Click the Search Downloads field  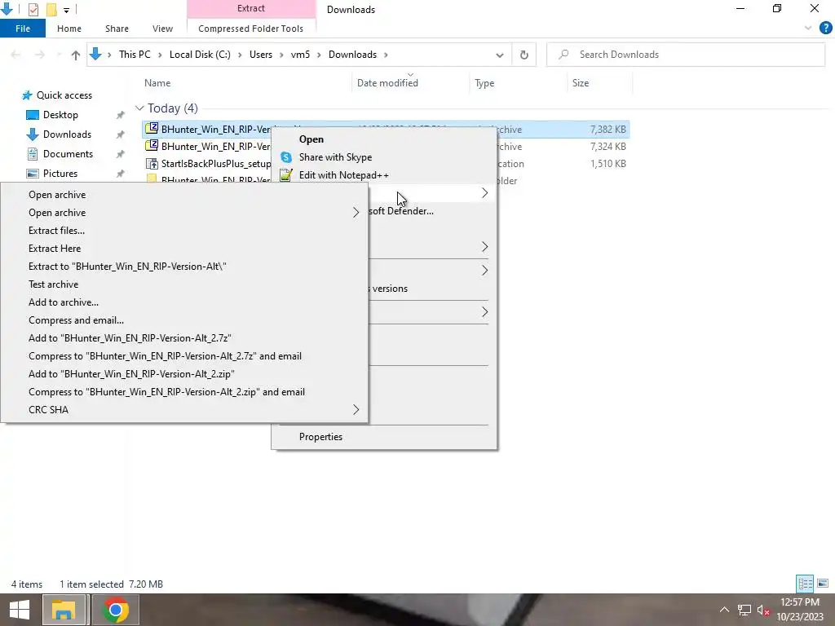(x=686, y=55)
